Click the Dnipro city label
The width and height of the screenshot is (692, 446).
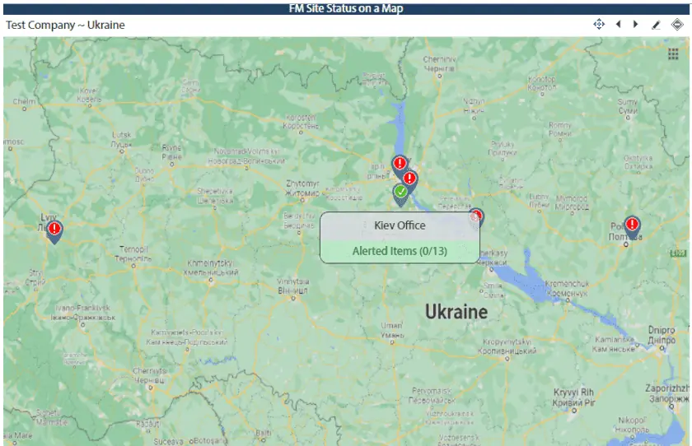[x=662, y=335]
